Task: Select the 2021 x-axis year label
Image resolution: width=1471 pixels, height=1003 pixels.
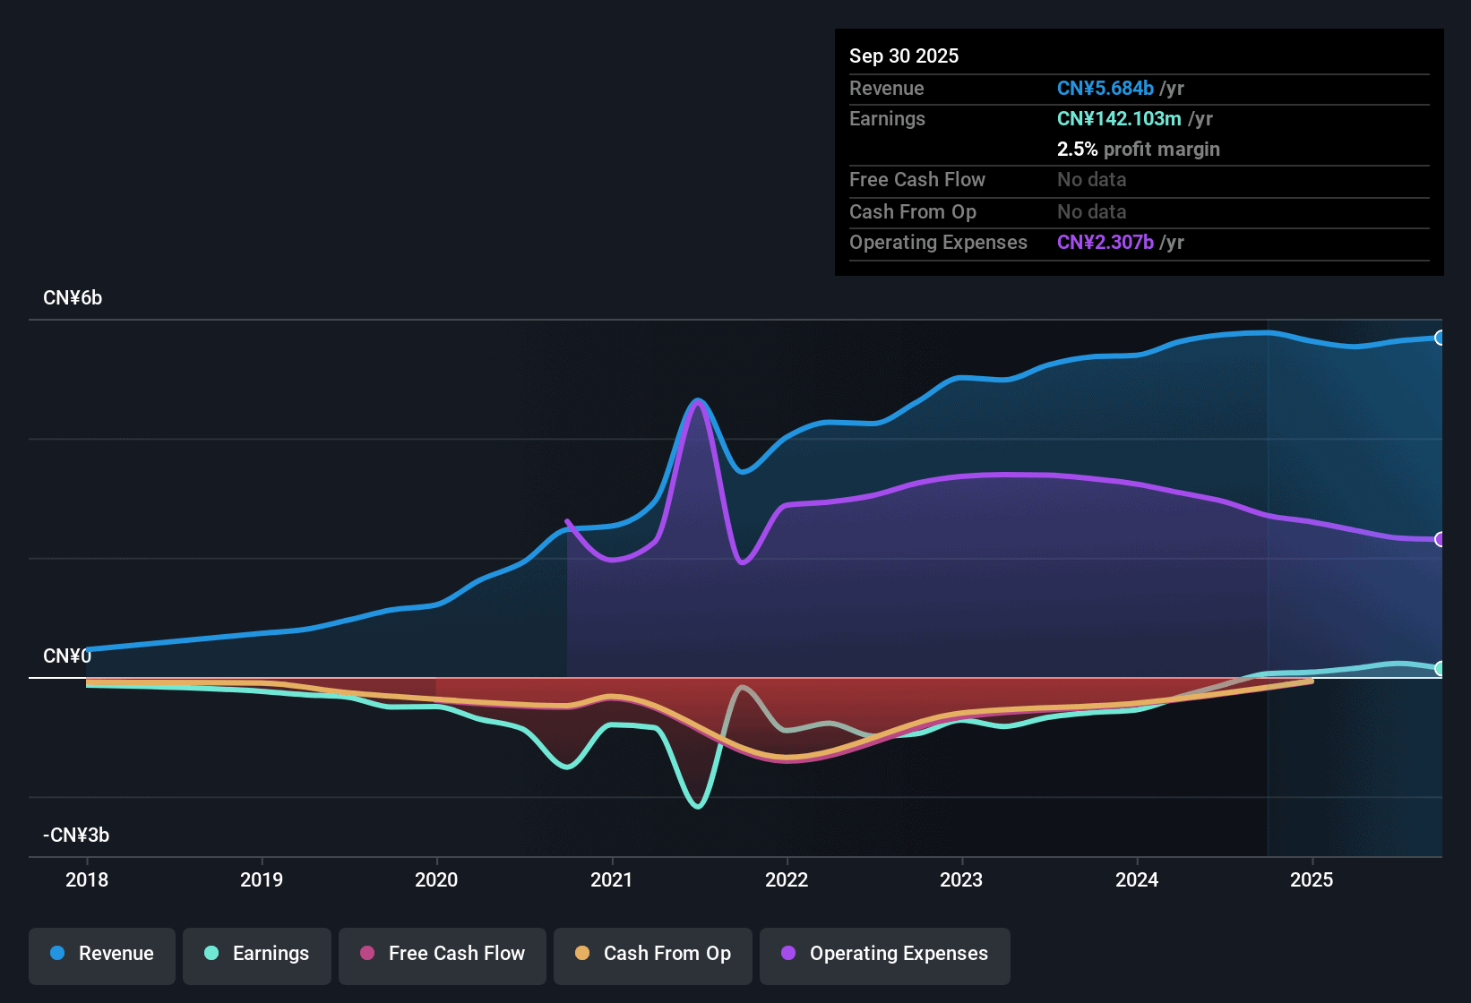Action: (612, 880)
